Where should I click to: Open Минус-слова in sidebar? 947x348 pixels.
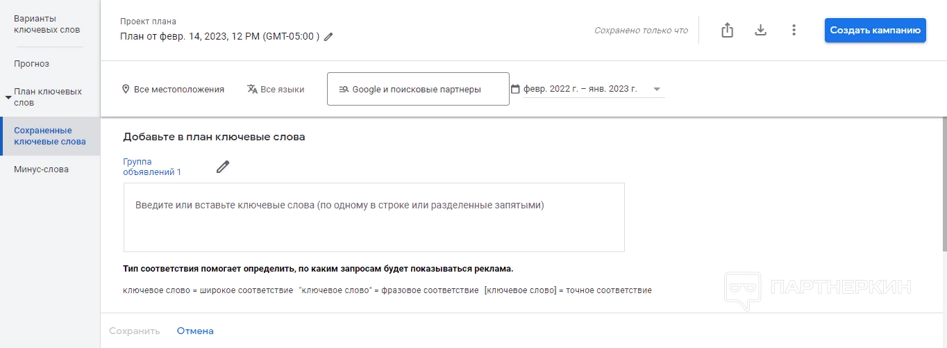41,169
